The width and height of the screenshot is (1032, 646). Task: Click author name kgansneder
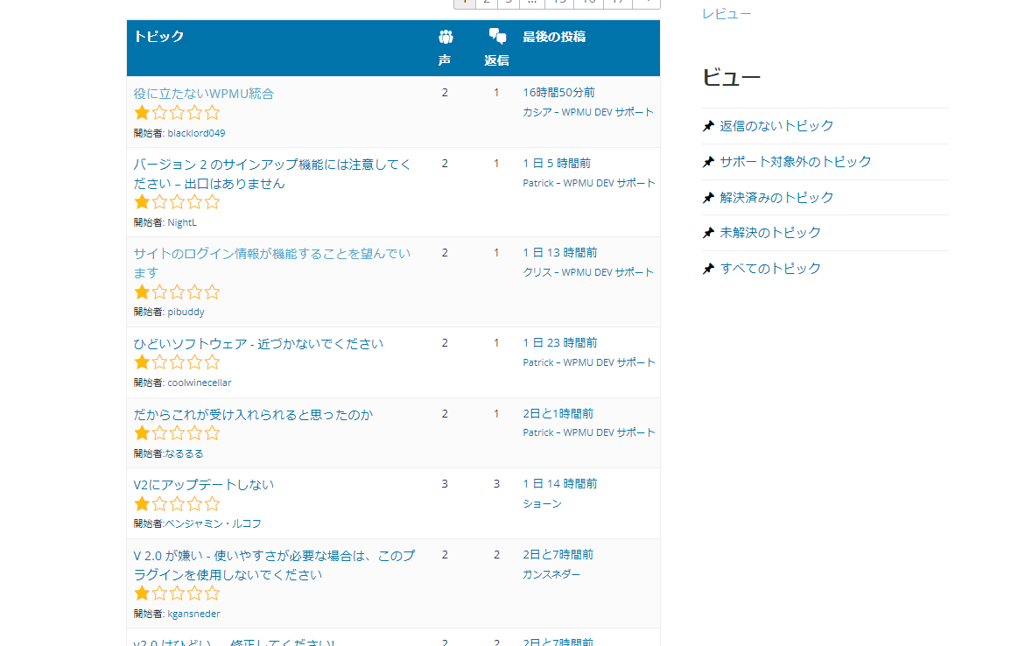tap(193, 614)
